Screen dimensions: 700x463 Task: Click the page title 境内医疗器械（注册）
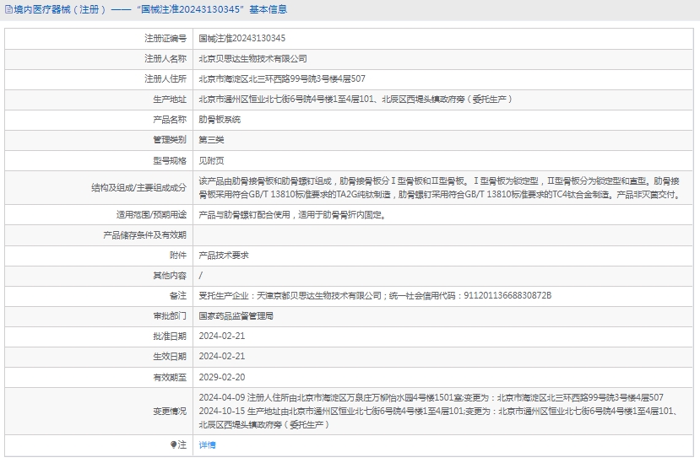point(57,10)
